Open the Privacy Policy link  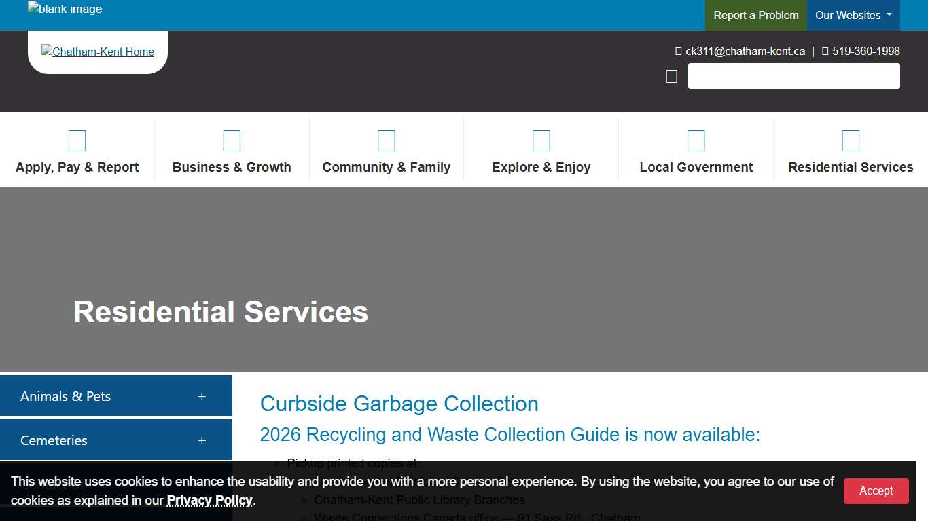(209, 500)
